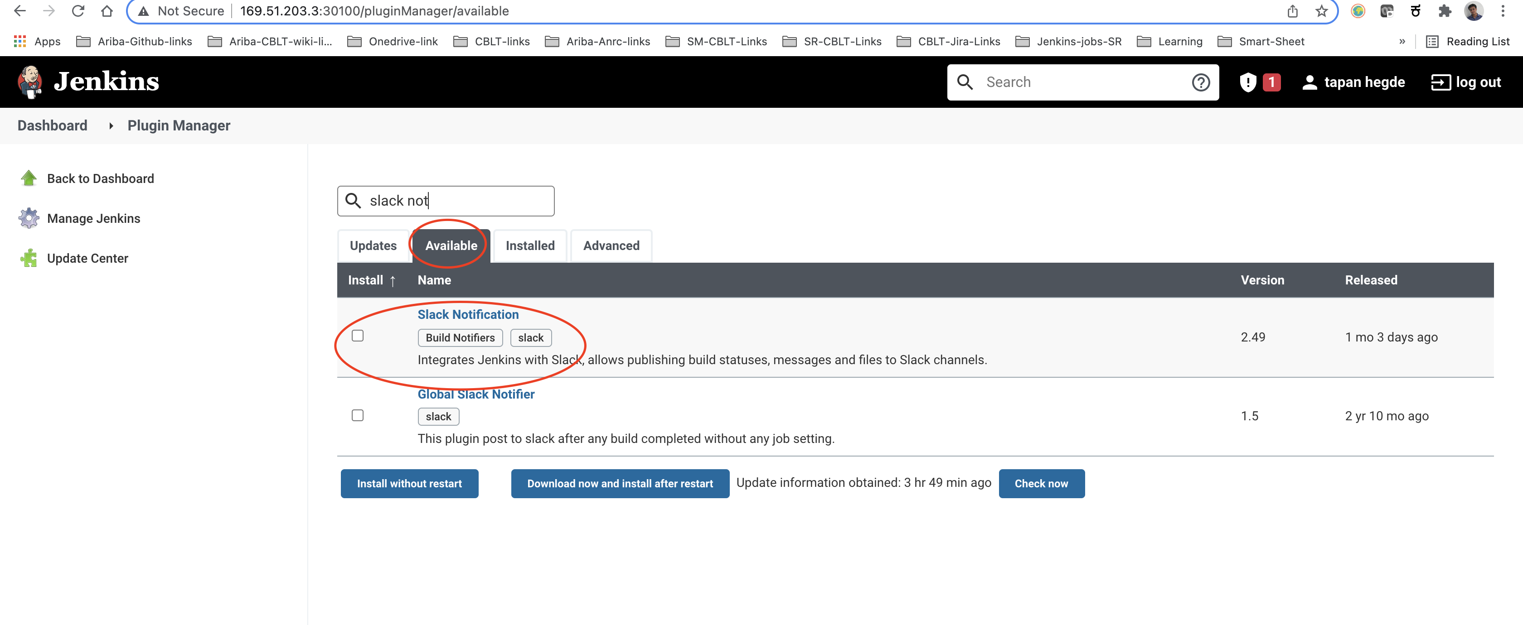This screenshot has height=625, width=1523.
Task: Click the first colorful browser extension icon
Action: pyautogui.click(x=1358, y=11)
